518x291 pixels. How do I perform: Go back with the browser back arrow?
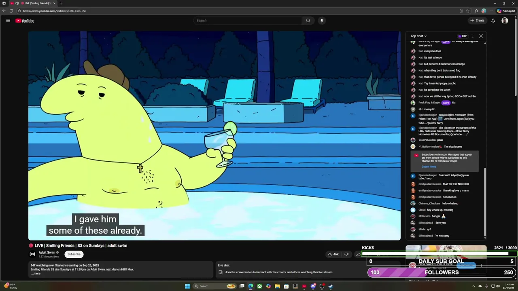(x=4, y=11)
